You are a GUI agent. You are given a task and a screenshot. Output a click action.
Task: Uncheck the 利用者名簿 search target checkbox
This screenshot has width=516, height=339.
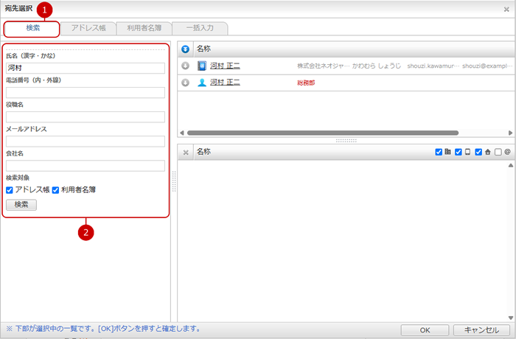click(55, 190)
